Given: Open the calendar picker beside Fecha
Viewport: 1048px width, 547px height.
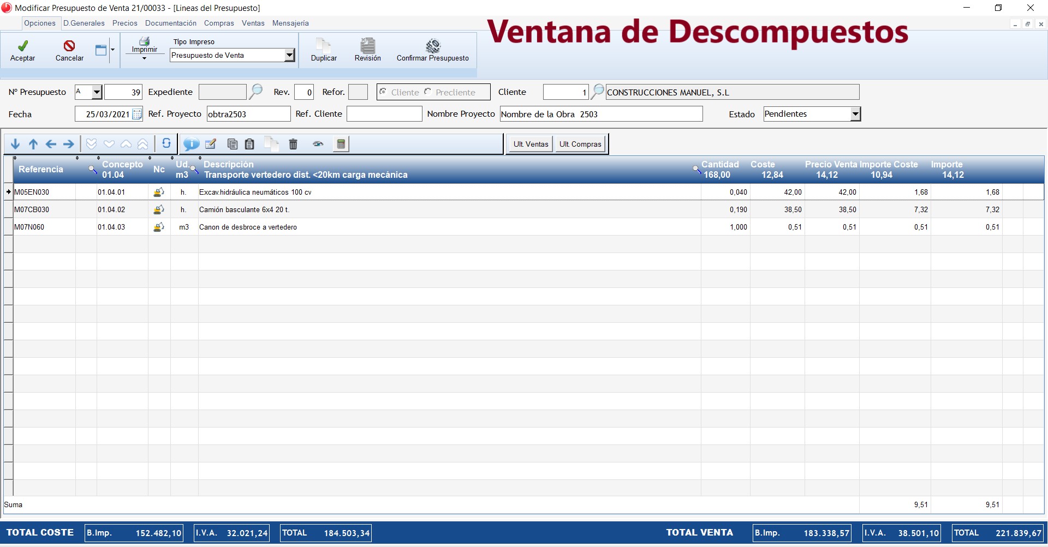Looking at the screenshot, I should tap(138, 114).
